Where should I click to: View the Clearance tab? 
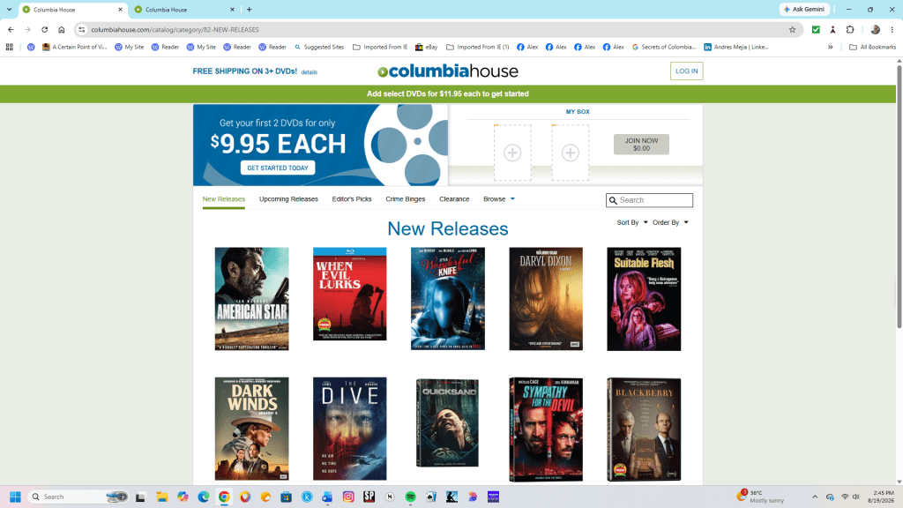pos(454,198)
